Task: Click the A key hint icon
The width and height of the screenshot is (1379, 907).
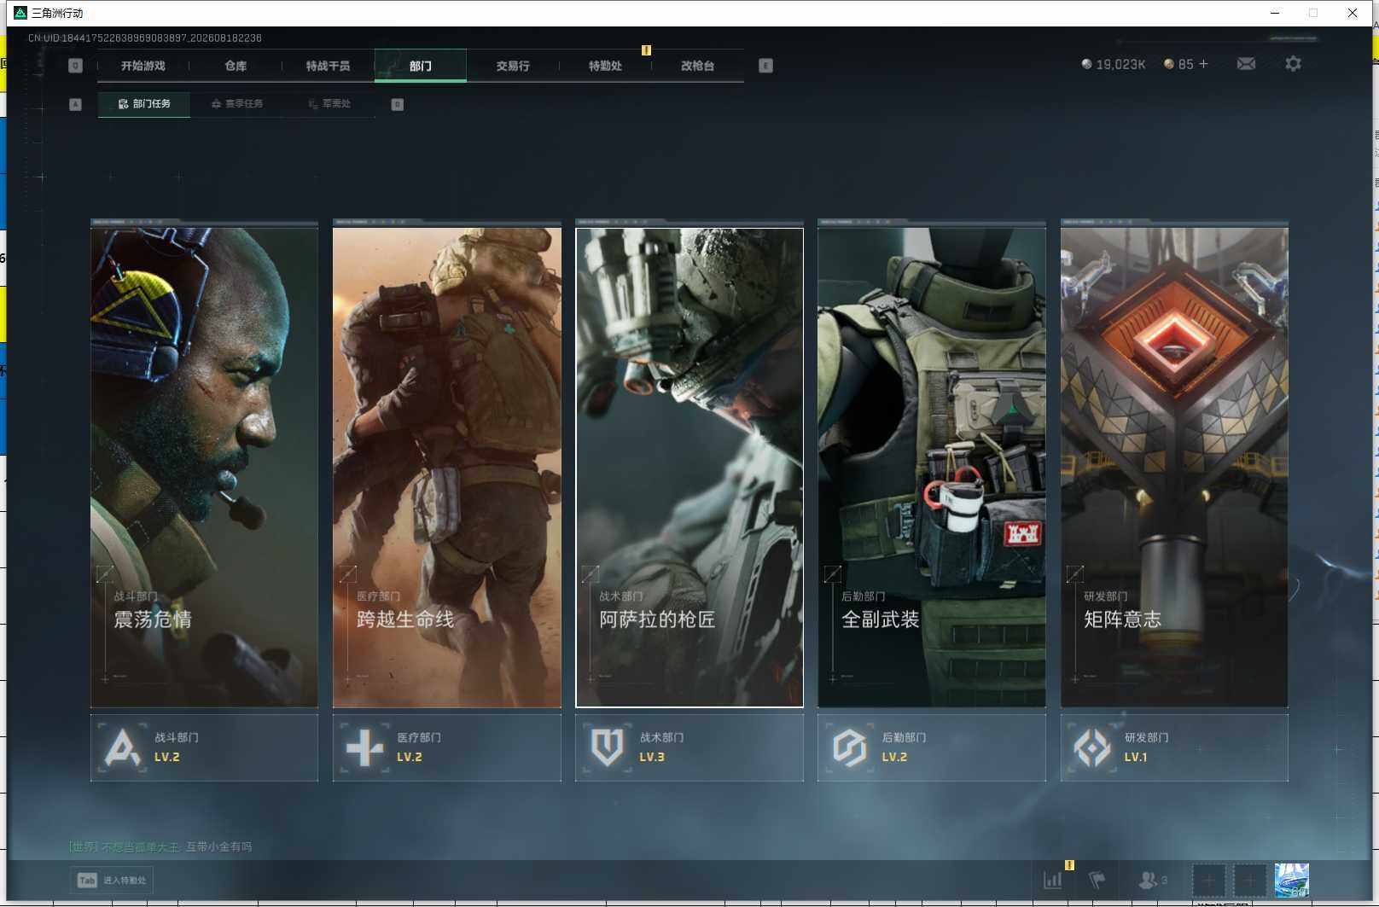Action: (x=75, y=104)
